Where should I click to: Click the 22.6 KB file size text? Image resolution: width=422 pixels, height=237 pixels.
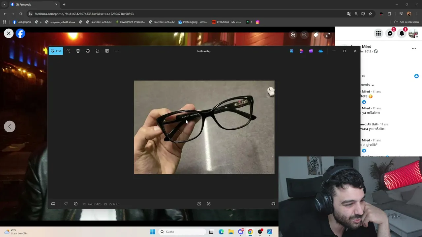(x=114, y=204)
